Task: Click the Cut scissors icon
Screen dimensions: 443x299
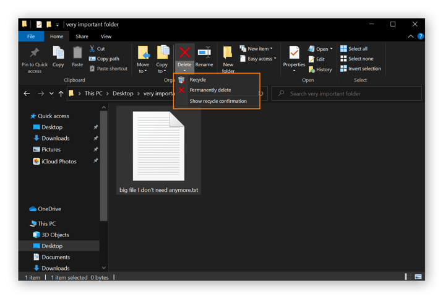Action: pos(93,49)
